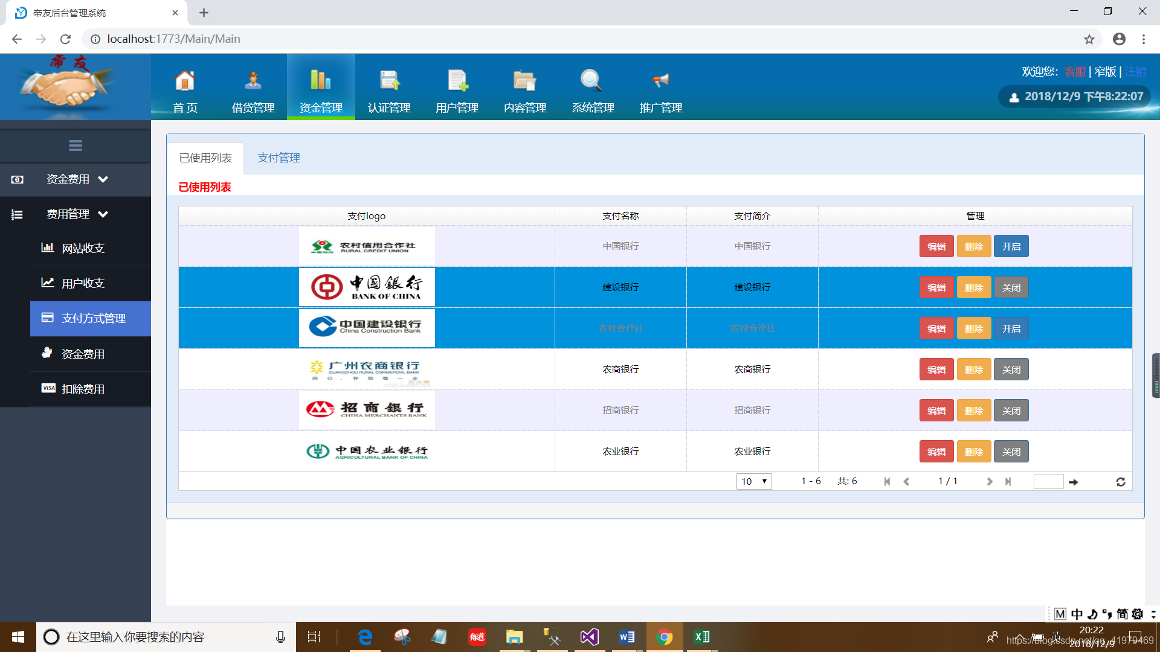Click 关闭 for 建设银行 row
Viewport: 1160px width, 652px height.
(x=1011, y=287)
